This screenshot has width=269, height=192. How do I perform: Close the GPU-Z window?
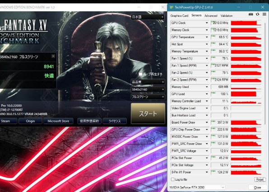[x=263, y=7]
